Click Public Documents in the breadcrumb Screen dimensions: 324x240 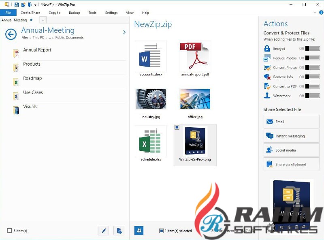click(x=69, y=37)
